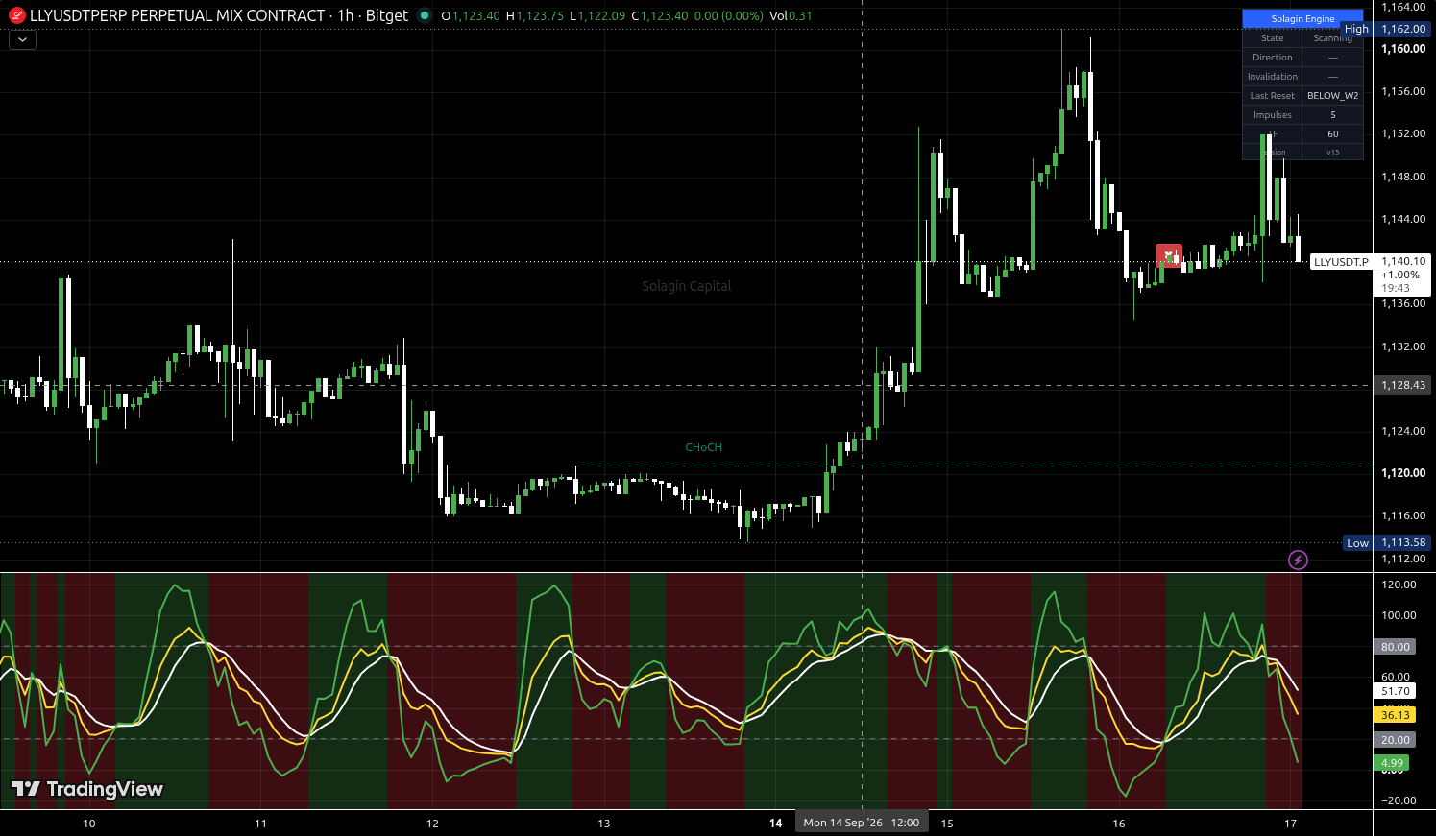
Task: Click the 'Mon 14 Sep '26 12:00' time label
Action: pyautogui.click(x=862, y=823)
